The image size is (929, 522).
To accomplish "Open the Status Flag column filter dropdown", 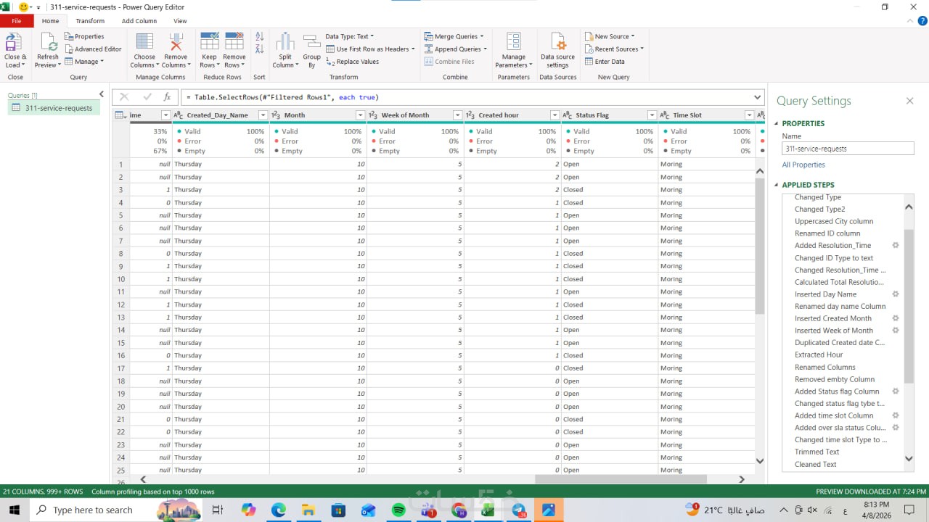I will tap(652, 115).
